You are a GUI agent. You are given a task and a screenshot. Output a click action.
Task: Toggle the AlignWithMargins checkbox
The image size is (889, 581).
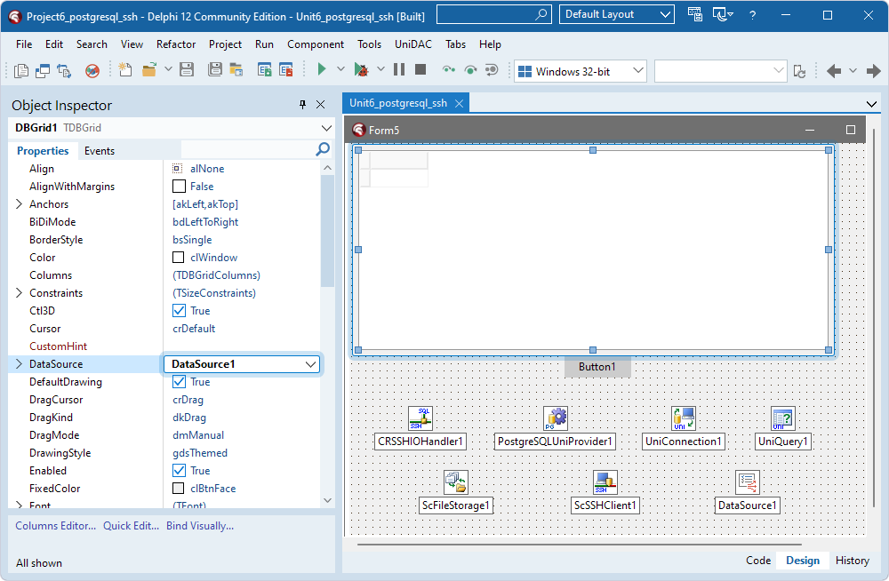[180, 187]
